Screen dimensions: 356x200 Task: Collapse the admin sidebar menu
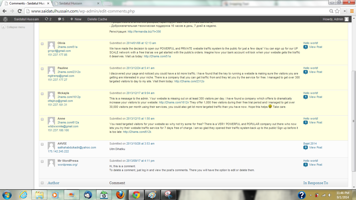[13, 27]
